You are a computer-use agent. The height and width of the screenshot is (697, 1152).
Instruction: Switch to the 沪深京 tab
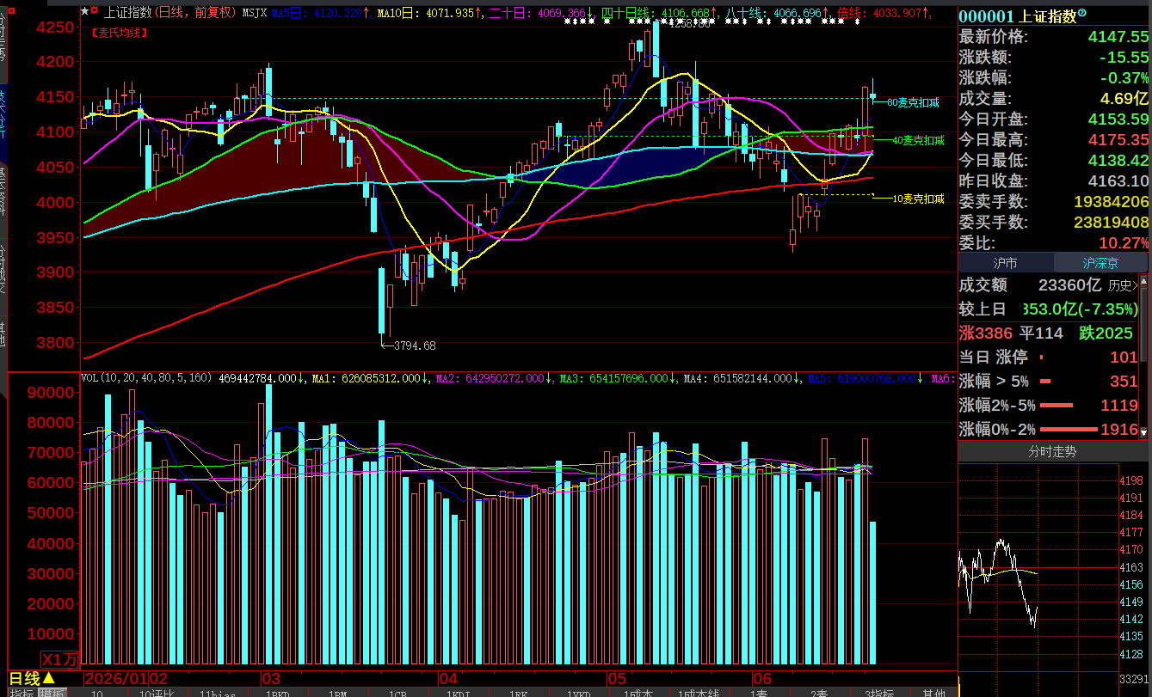pyautogui.click(x=1101, y=263)
